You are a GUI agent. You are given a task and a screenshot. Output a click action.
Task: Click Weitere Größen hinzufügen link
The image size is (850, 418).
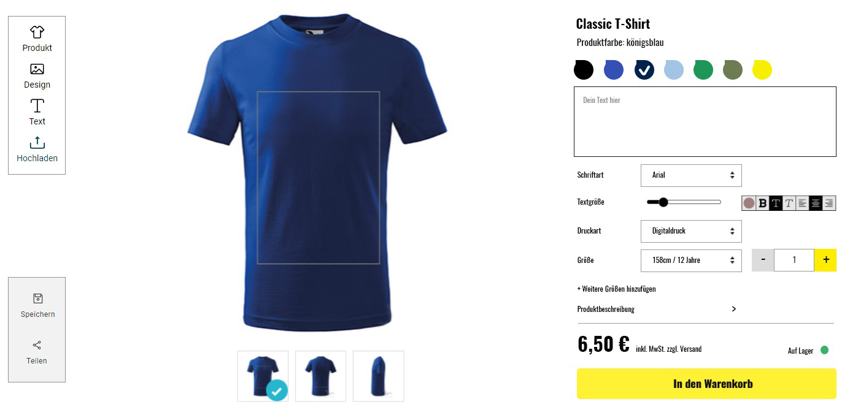[x=616, y=289]
